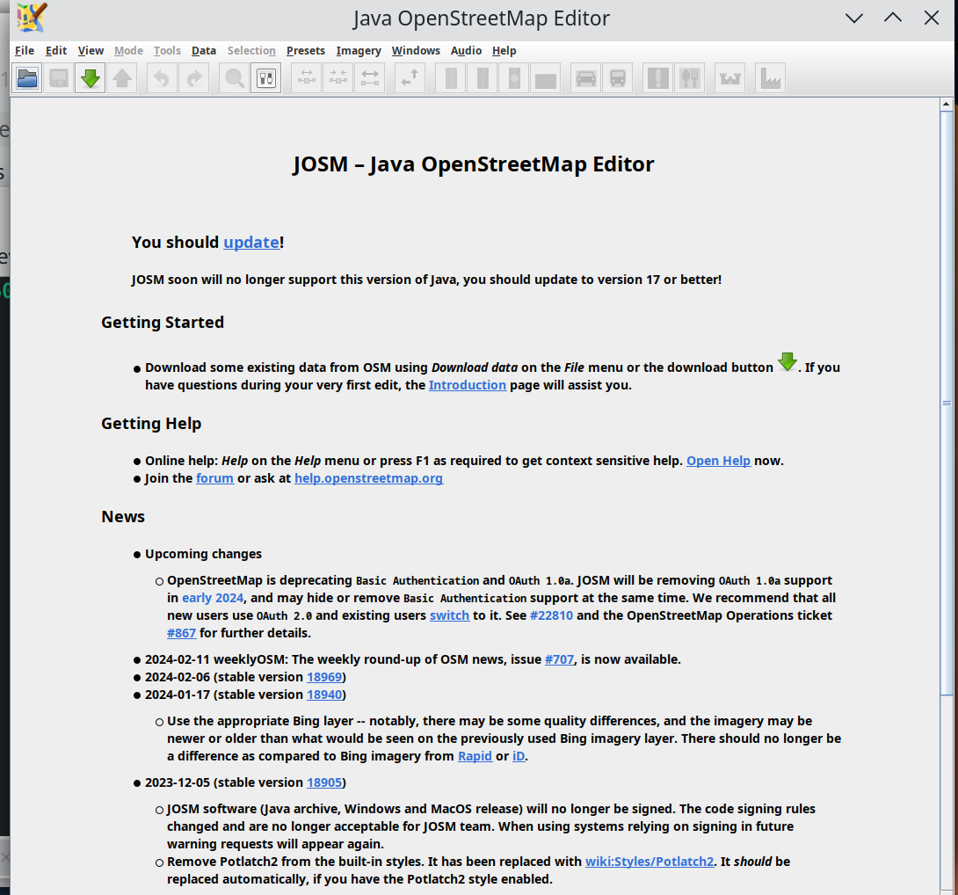
Task: Open stable version 18940 link
Action: pos(324,695)
